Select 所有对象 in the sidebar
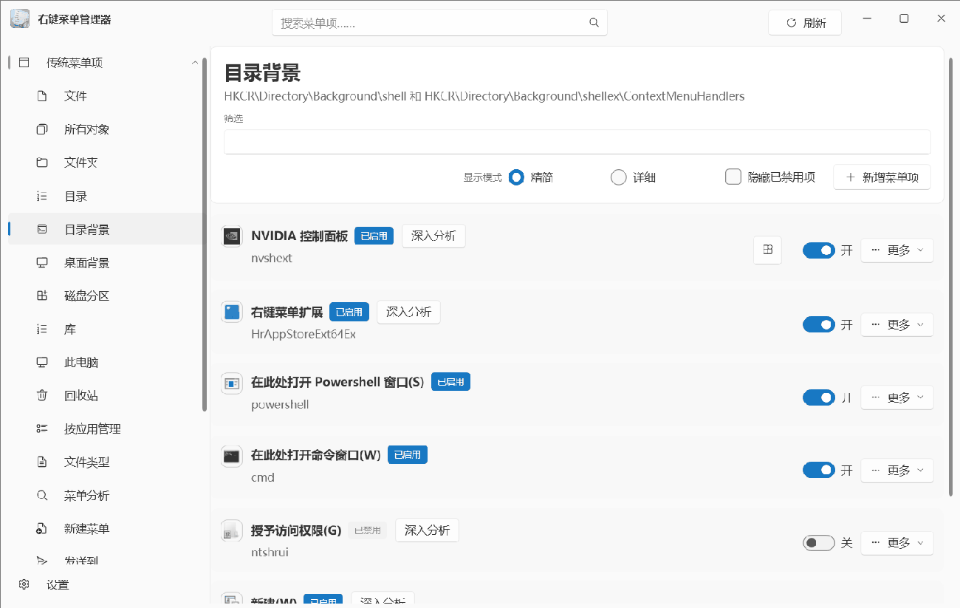This screenshot has width=960, height=608. pos(106,129)
